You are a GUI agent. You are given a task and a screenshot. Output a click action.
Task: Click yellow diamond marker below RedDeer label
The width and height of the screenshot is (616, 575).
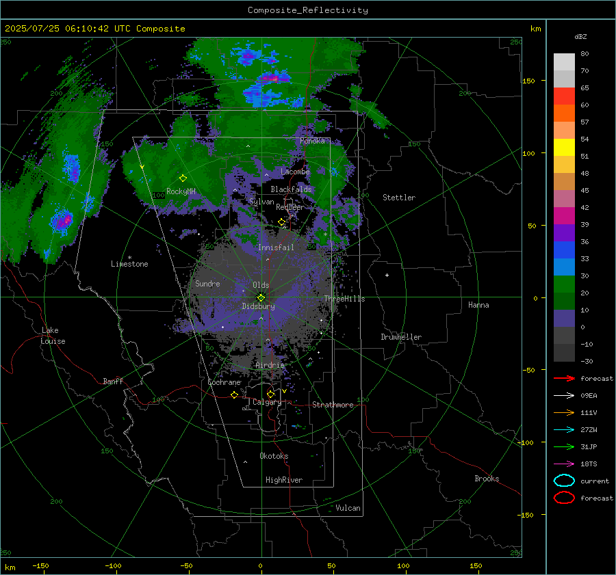point(281,222)
